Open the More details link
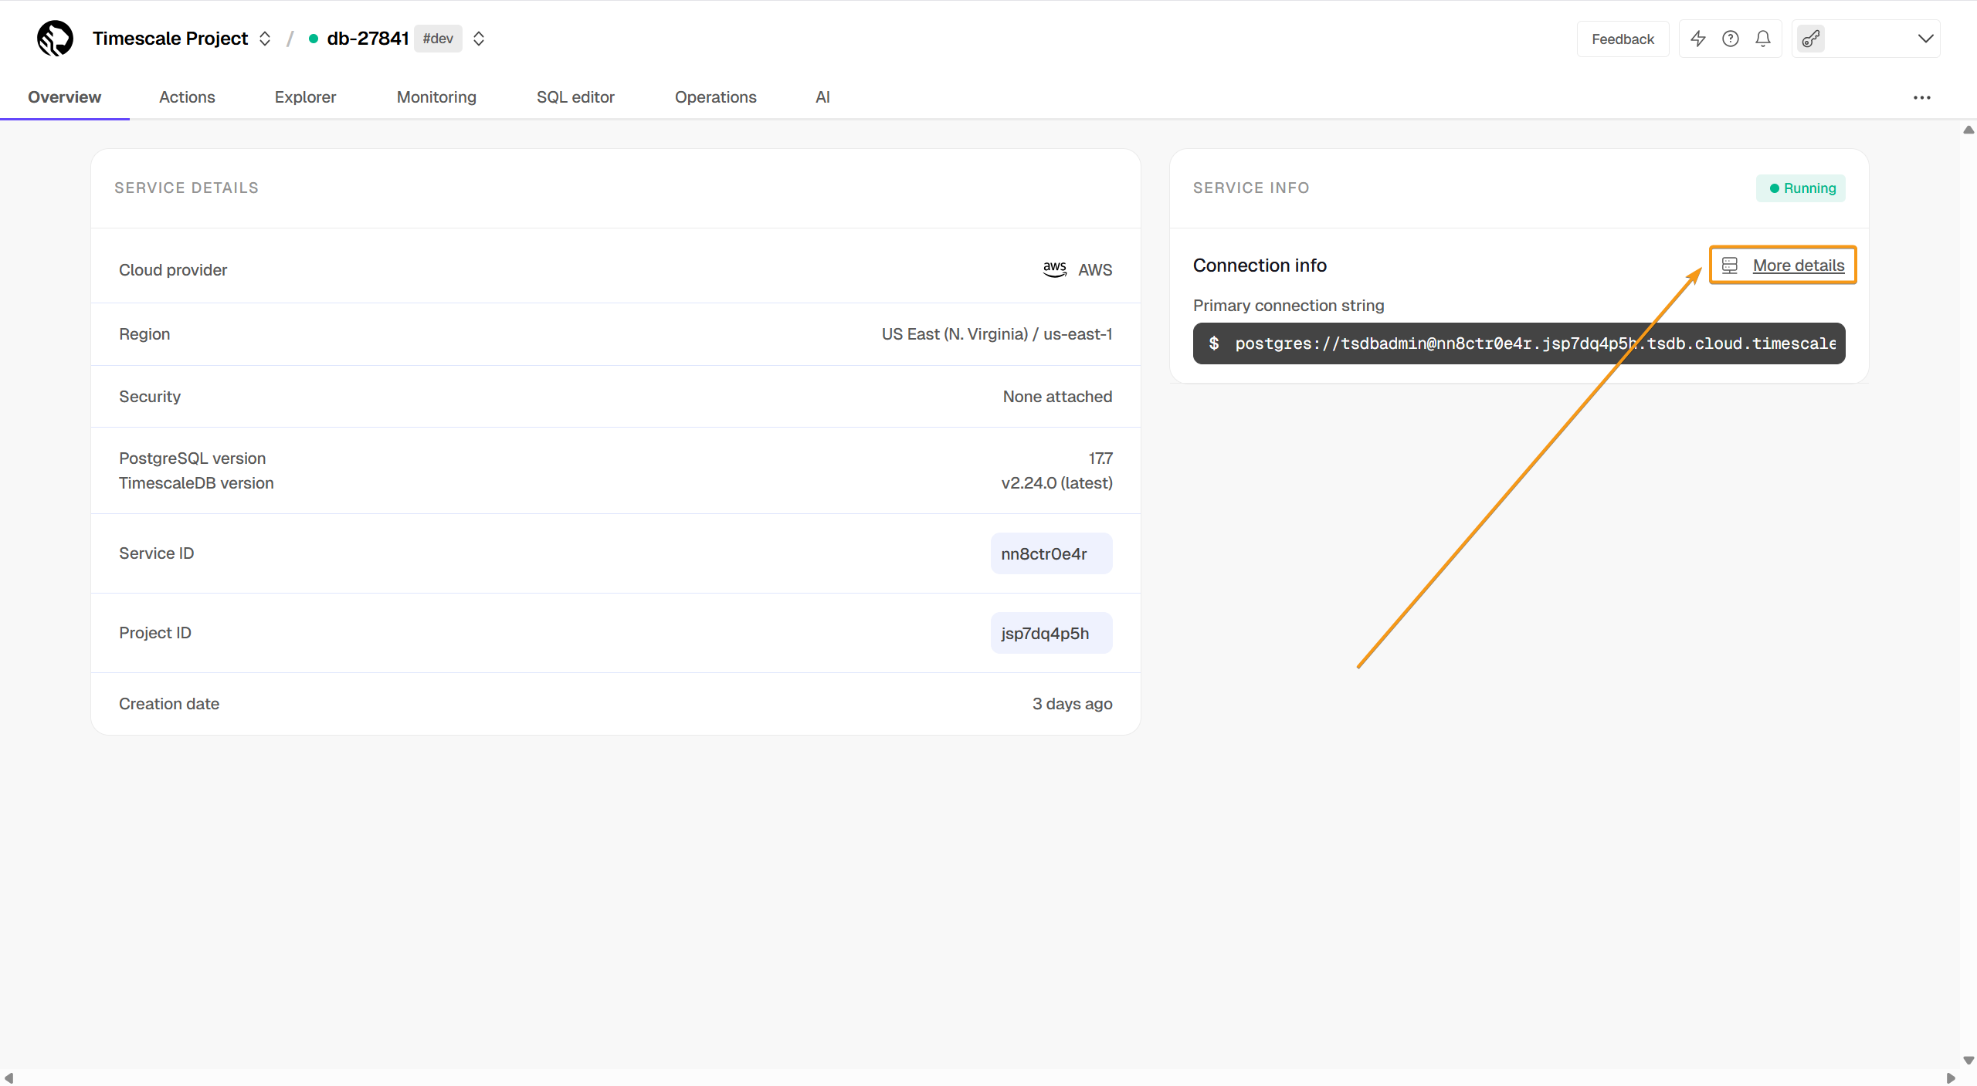 point(1798,266)
